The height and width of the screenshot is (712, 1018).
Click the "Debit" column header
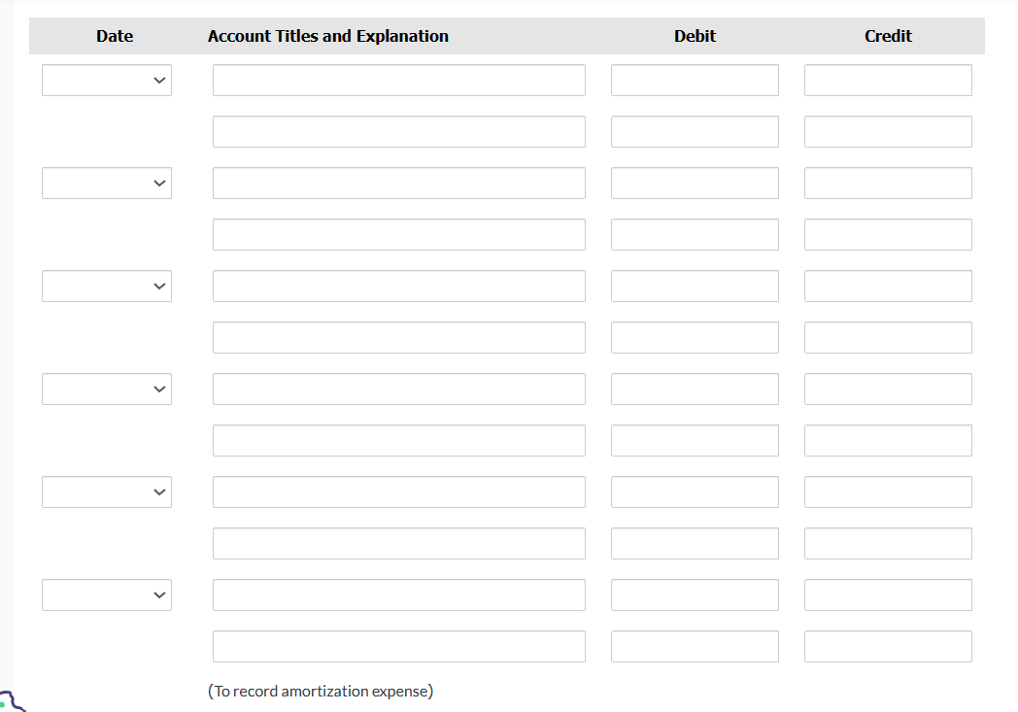(x=695, y=36)
